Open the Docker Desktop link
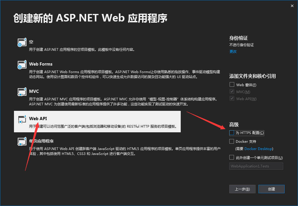Viewport: 298px width, 206px height. pyautogui.click(x=258, y=149)
